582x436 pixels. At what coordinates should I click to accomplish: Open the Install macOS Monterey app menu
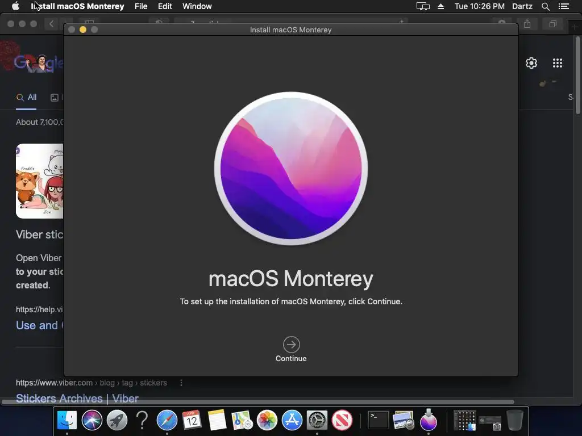[77, 6]
